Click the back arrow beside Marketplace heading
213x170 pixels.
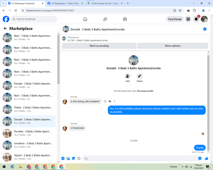5,28
